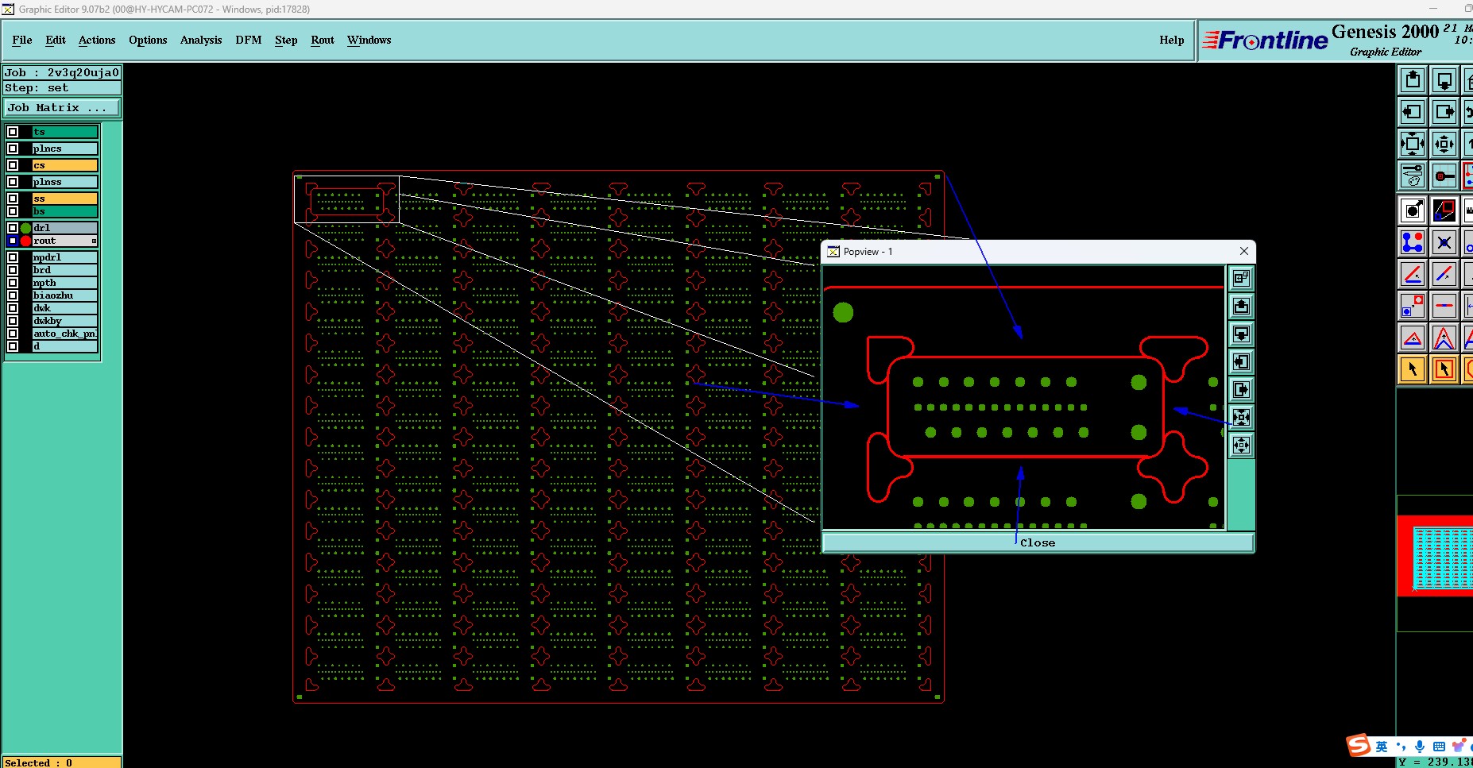Toggle display checkbox for plncs layer

pos(13,149)
